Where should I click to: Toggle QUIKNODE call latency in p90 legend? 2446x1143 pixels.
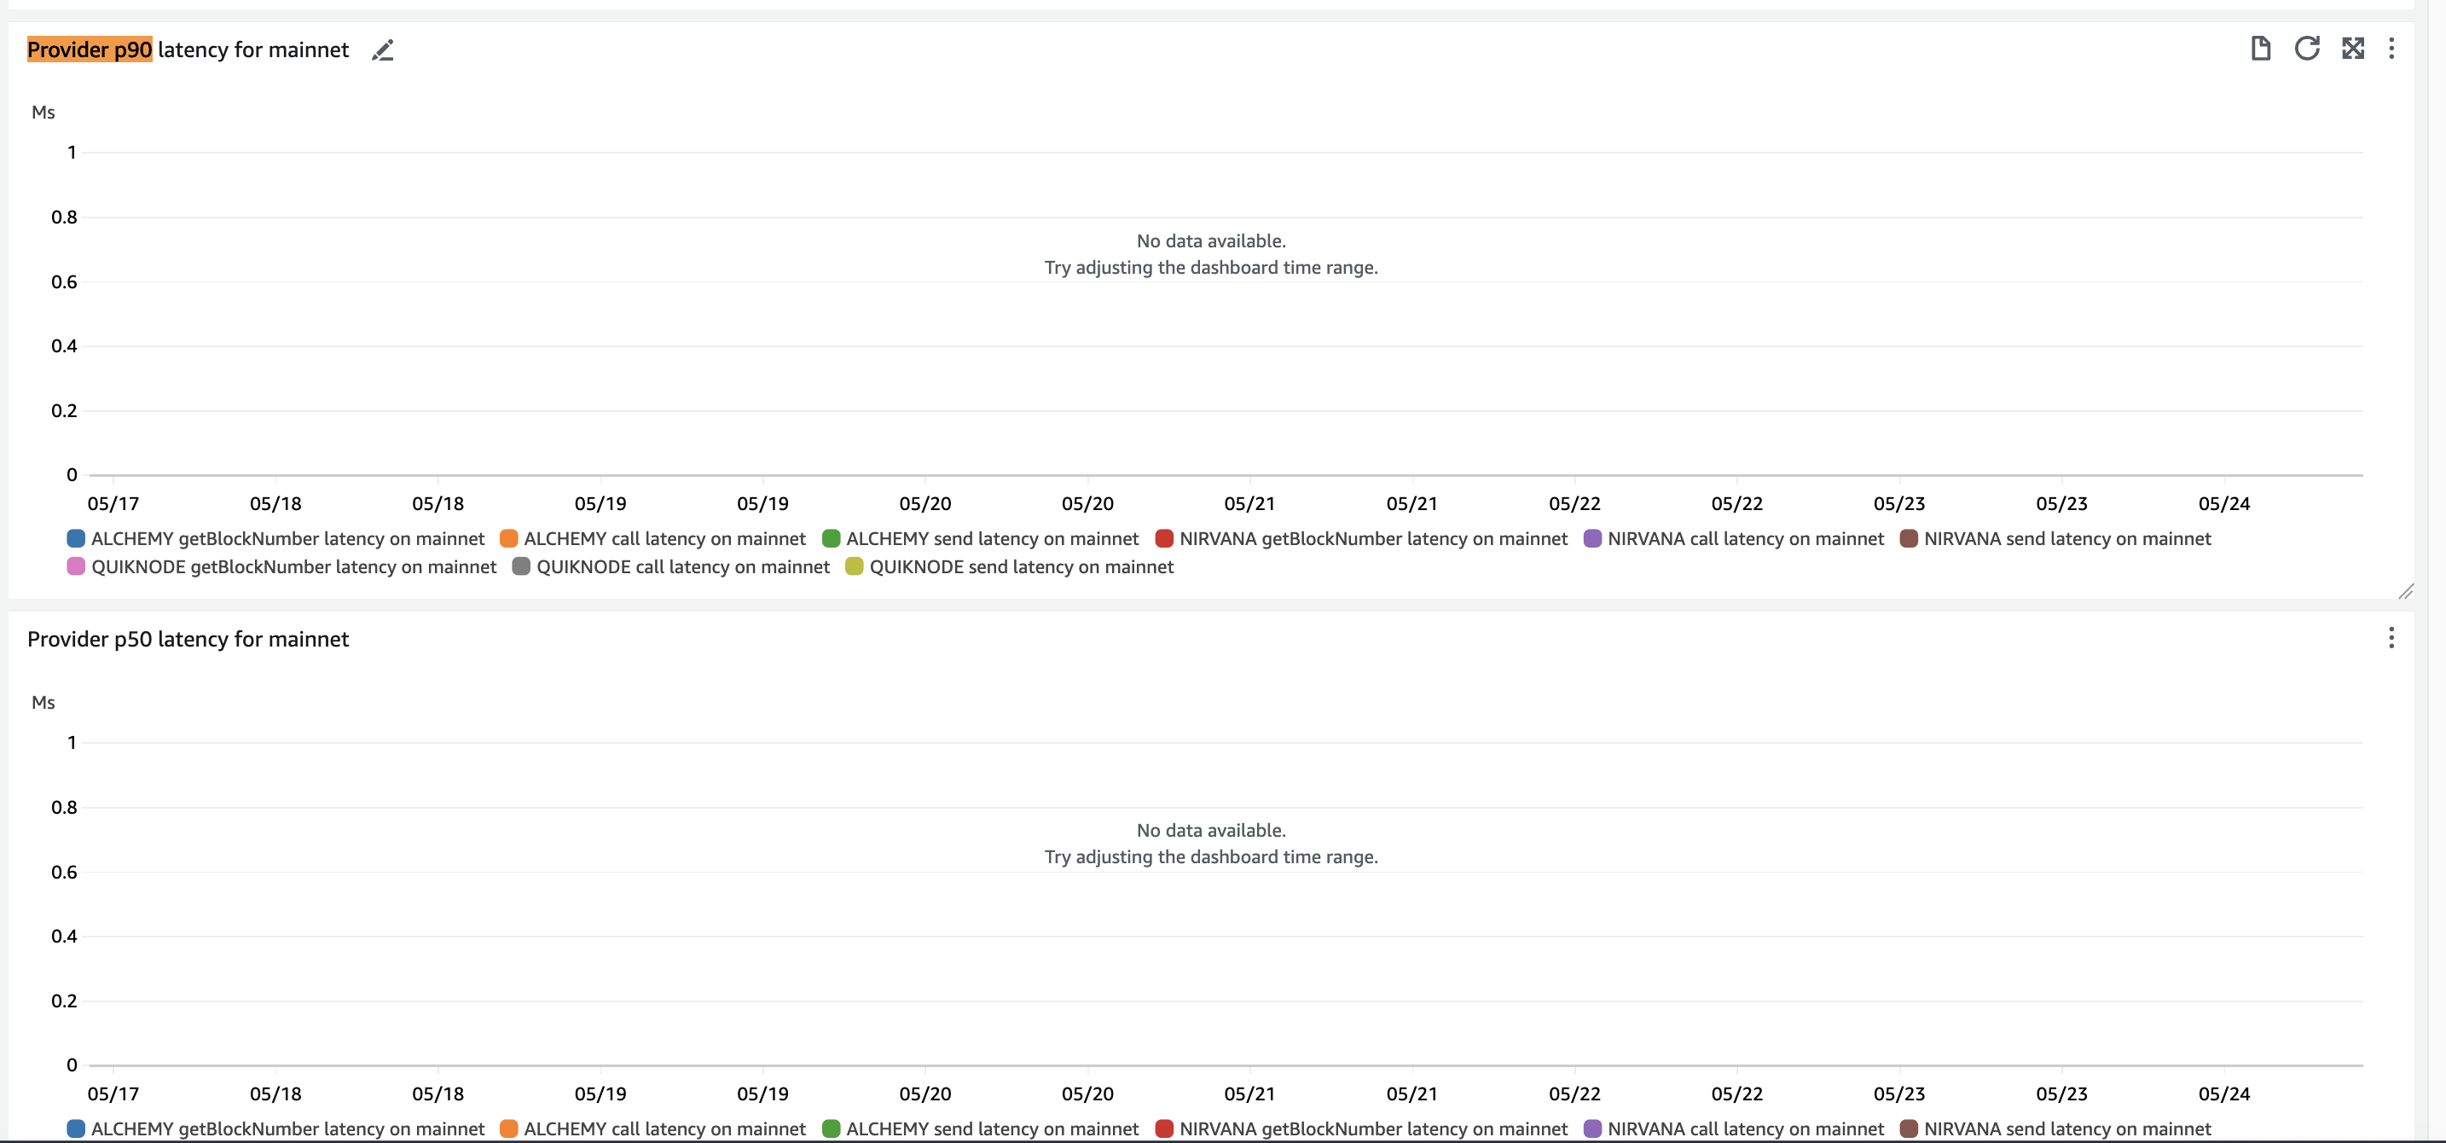click(671, 566)
